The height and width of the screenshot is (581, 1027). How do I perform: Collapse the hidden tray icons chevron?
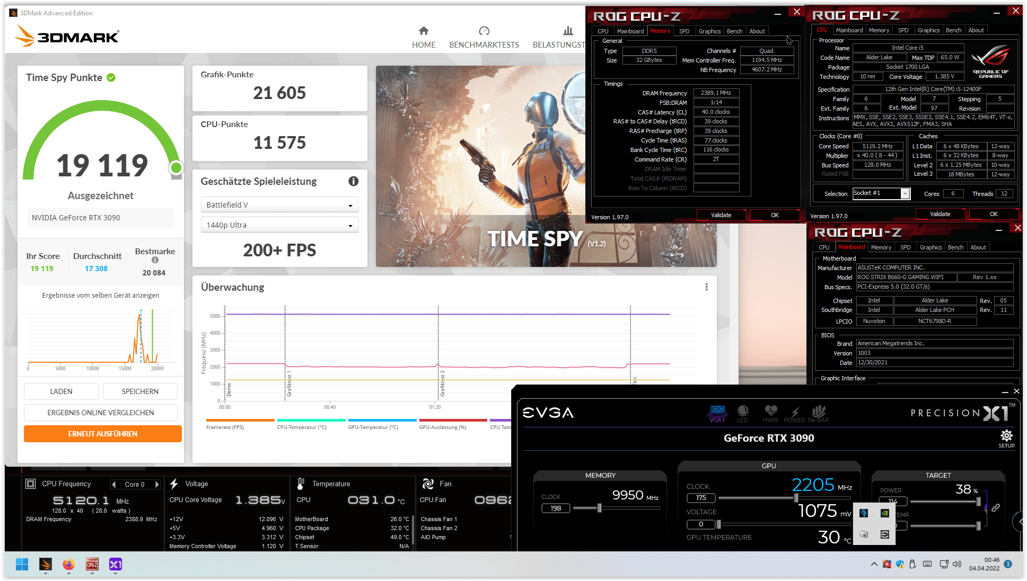pyautogui.click(x=874, y=564)
